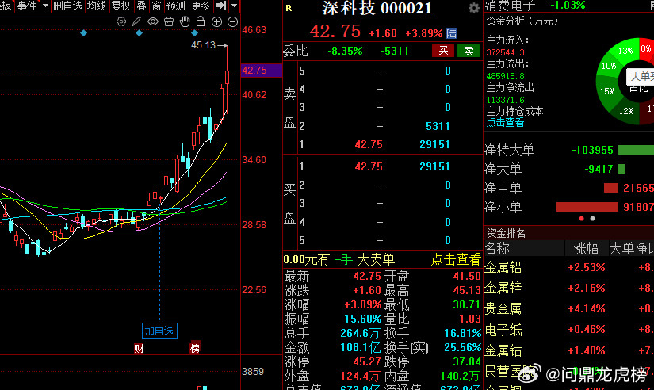
Task: Open the 预测 forecast item
Action: [x=176, y=6]
